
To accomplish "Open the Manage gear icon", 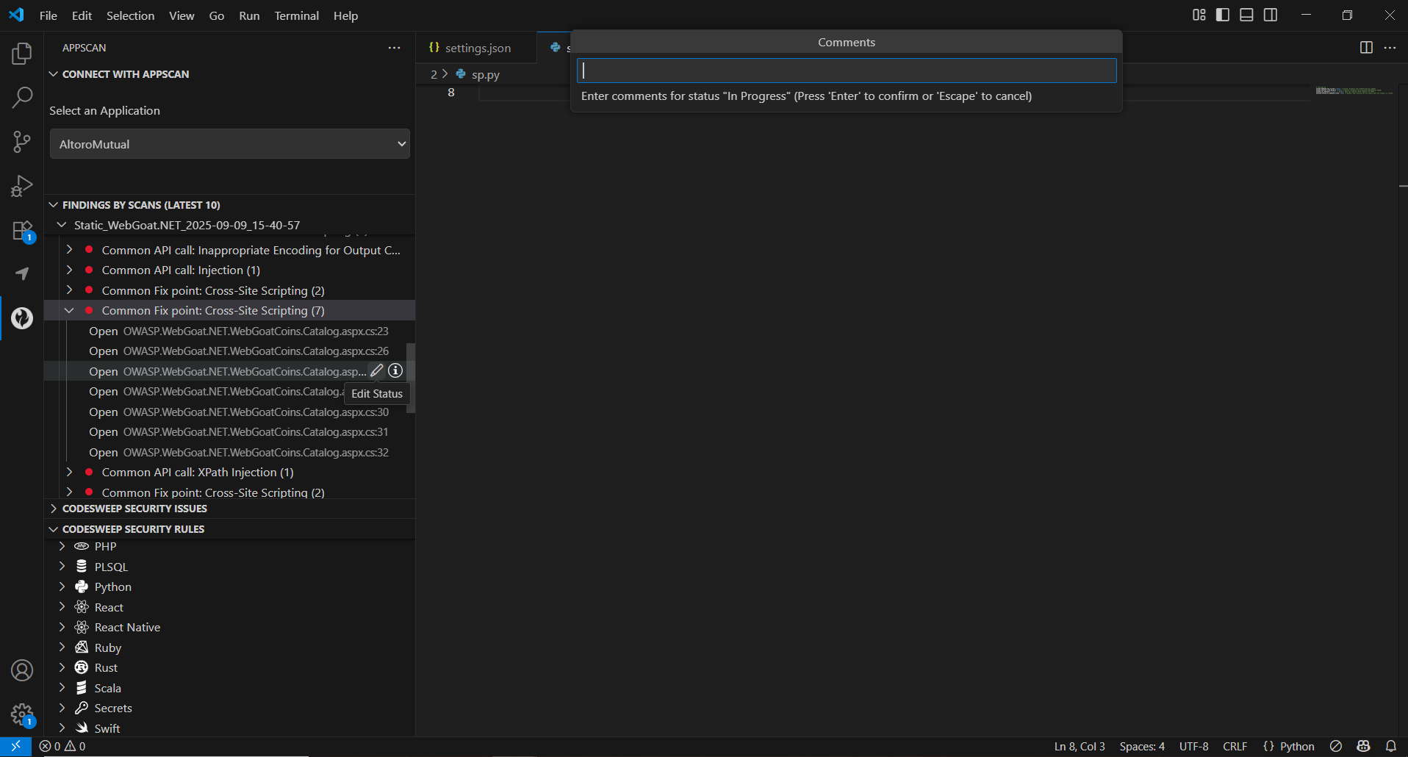I will (x=22, y=714).
